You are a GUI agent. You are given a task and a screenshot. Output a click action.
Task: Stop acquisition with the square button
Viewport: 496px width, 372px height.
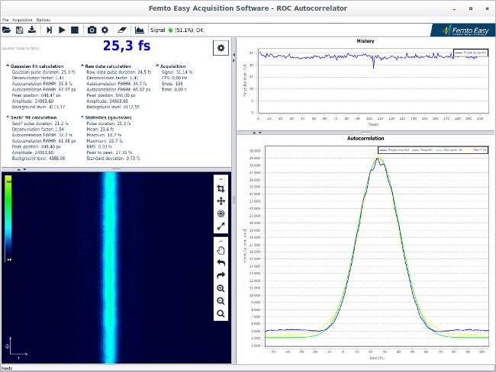tap(74, 30)
